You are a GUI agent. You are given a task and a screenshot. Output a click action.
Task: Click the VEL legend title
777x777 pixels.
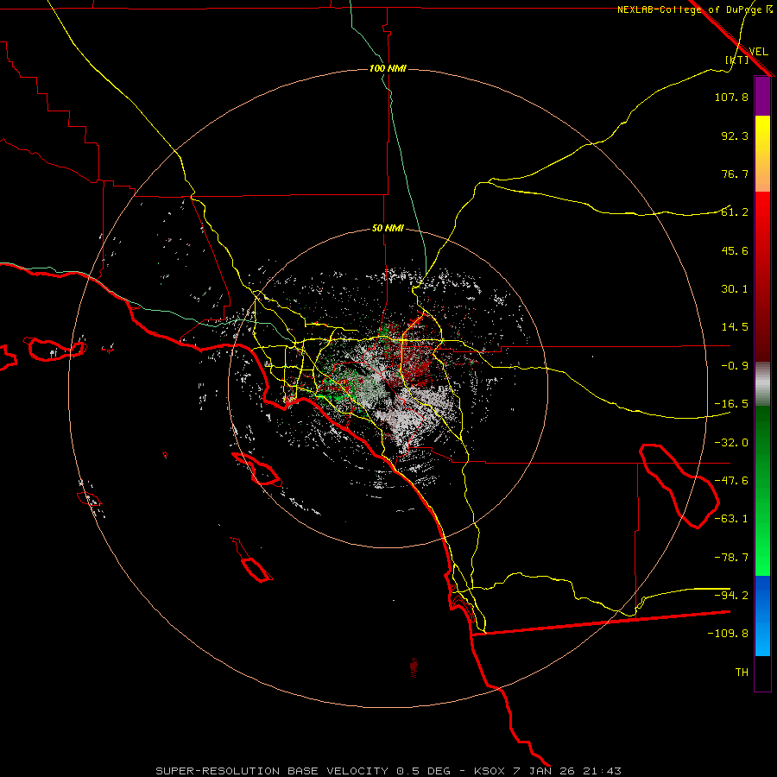[x=758, y=52]
